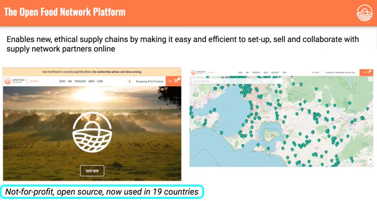The width and height of the screenshot is (377, 201).
Task: Click AUSTRALIA label in the map screenshot header
Action: tap(211, 72)
